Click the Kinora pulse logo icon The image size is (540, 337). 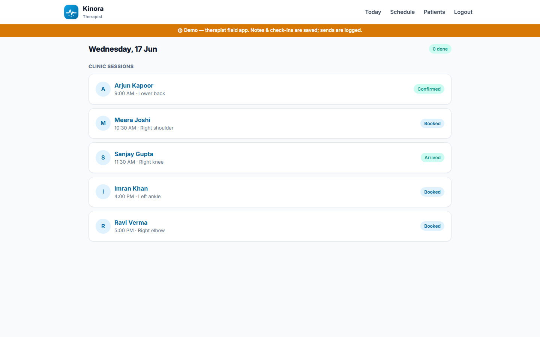[x=71, y=12]
